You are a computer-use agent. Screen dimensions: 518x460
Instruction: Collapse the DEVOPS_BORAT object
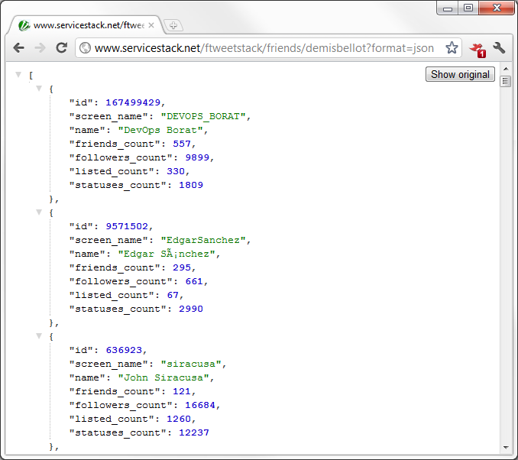[39, 88]
